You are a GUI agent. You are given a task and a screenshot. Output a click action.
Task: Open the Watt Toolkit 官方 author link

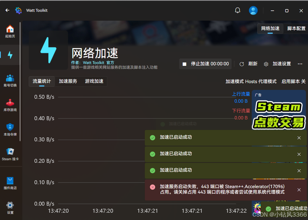(98, 62)
